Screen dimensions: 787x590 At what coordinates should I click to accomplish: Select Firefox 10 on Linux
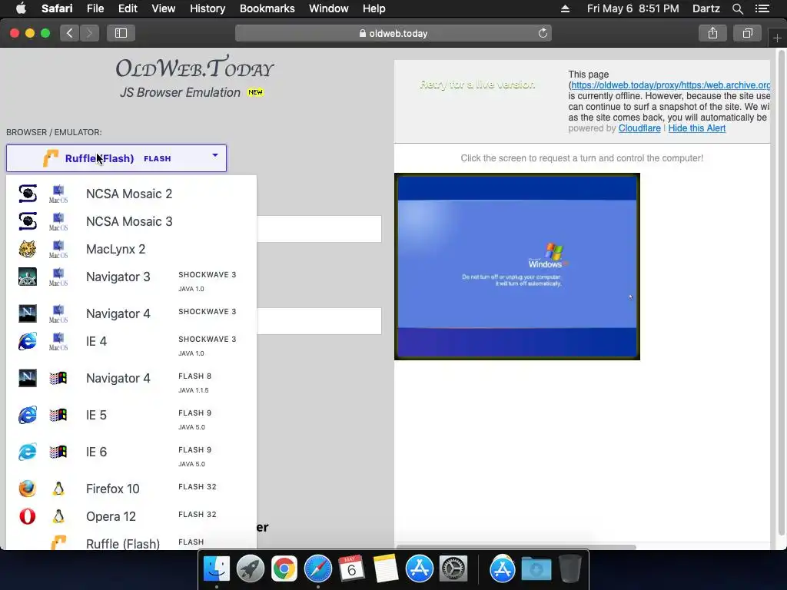point(131,489)
